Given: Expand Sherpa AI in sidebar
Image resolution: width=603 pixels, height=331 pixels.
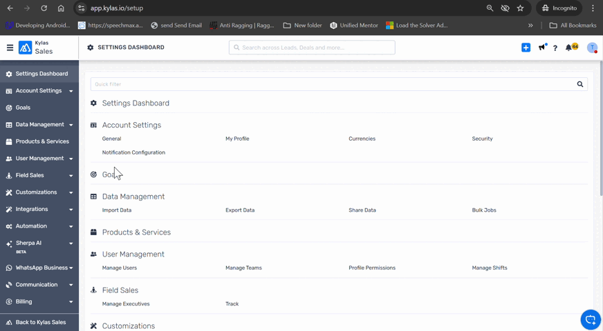Looking at the screenshot, I should (71, 243).
